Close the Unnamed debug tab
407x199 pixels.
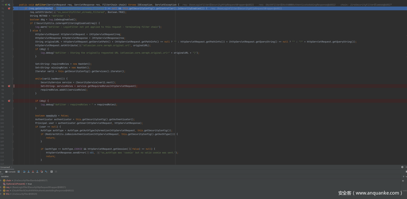12,167
